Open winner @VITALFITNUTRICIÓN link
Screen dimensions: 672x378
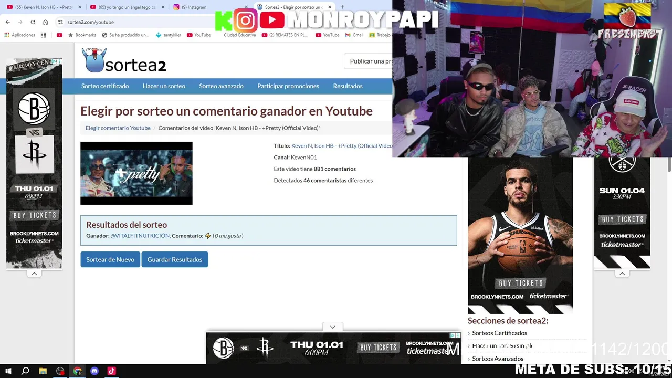(x=140, y=236)
